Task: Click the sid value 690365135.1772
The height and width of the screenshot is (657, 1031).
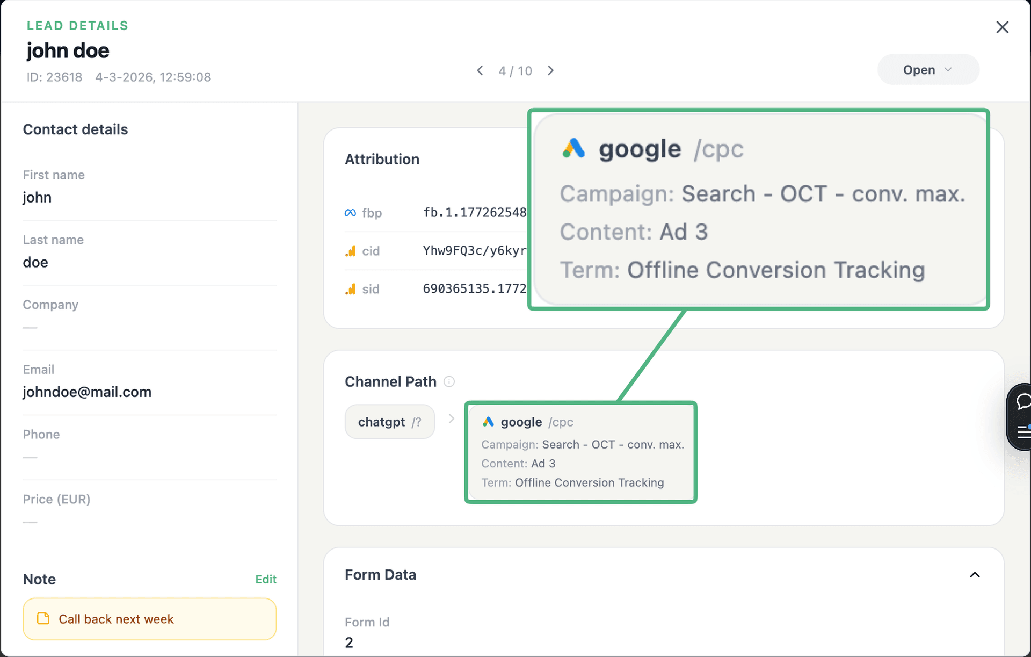Action: (x=475, y=288)
